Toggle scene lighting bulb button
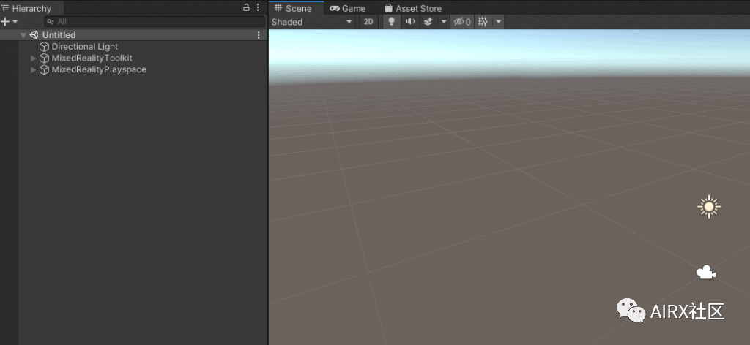Viewport: 750px width, 345px height. click(x=391, y=21)
